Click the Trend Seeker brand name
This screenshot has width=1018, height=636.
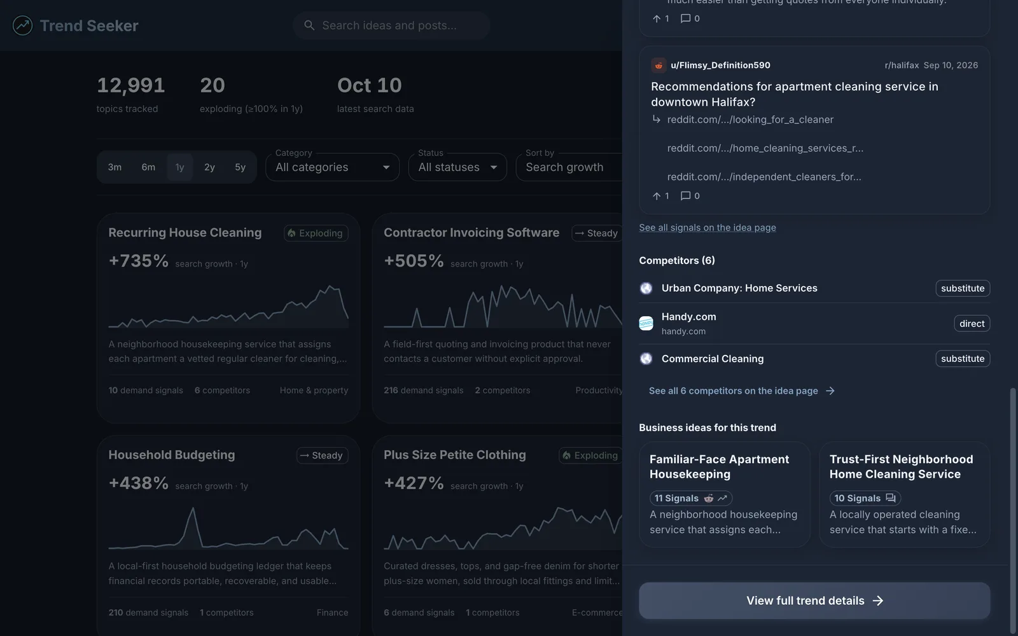[x=89, y=25]
